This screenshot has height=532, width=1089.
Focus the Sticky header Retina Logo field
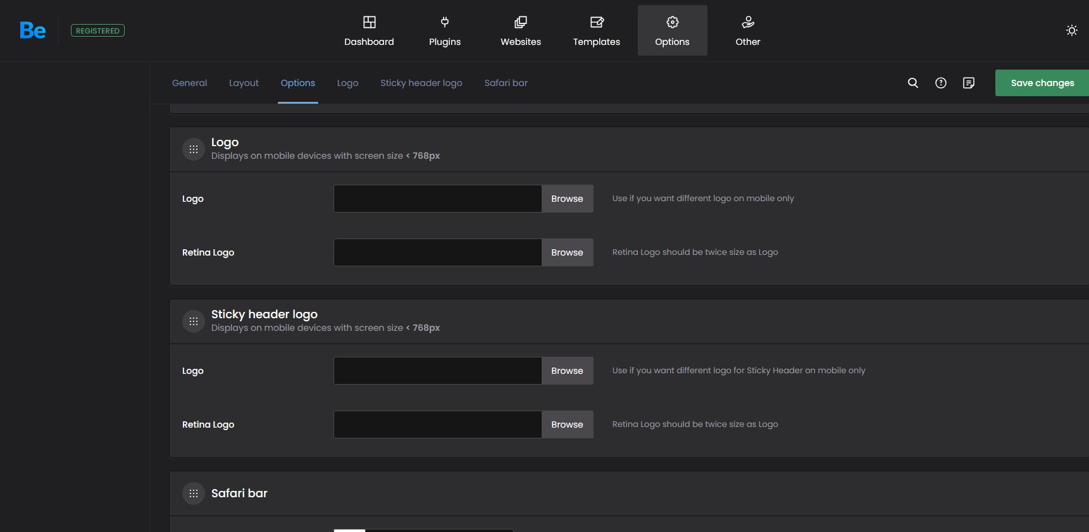(x=438, y=424)
